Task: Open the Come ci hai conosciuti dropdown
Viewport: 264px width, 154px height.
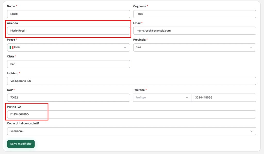Action: [131, 131]
